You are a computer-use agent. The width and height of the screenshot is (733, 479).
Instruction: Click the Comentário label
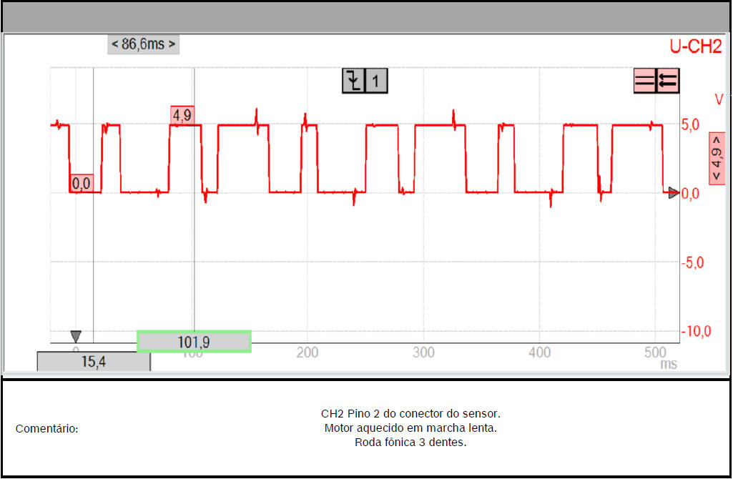point(46,429)
